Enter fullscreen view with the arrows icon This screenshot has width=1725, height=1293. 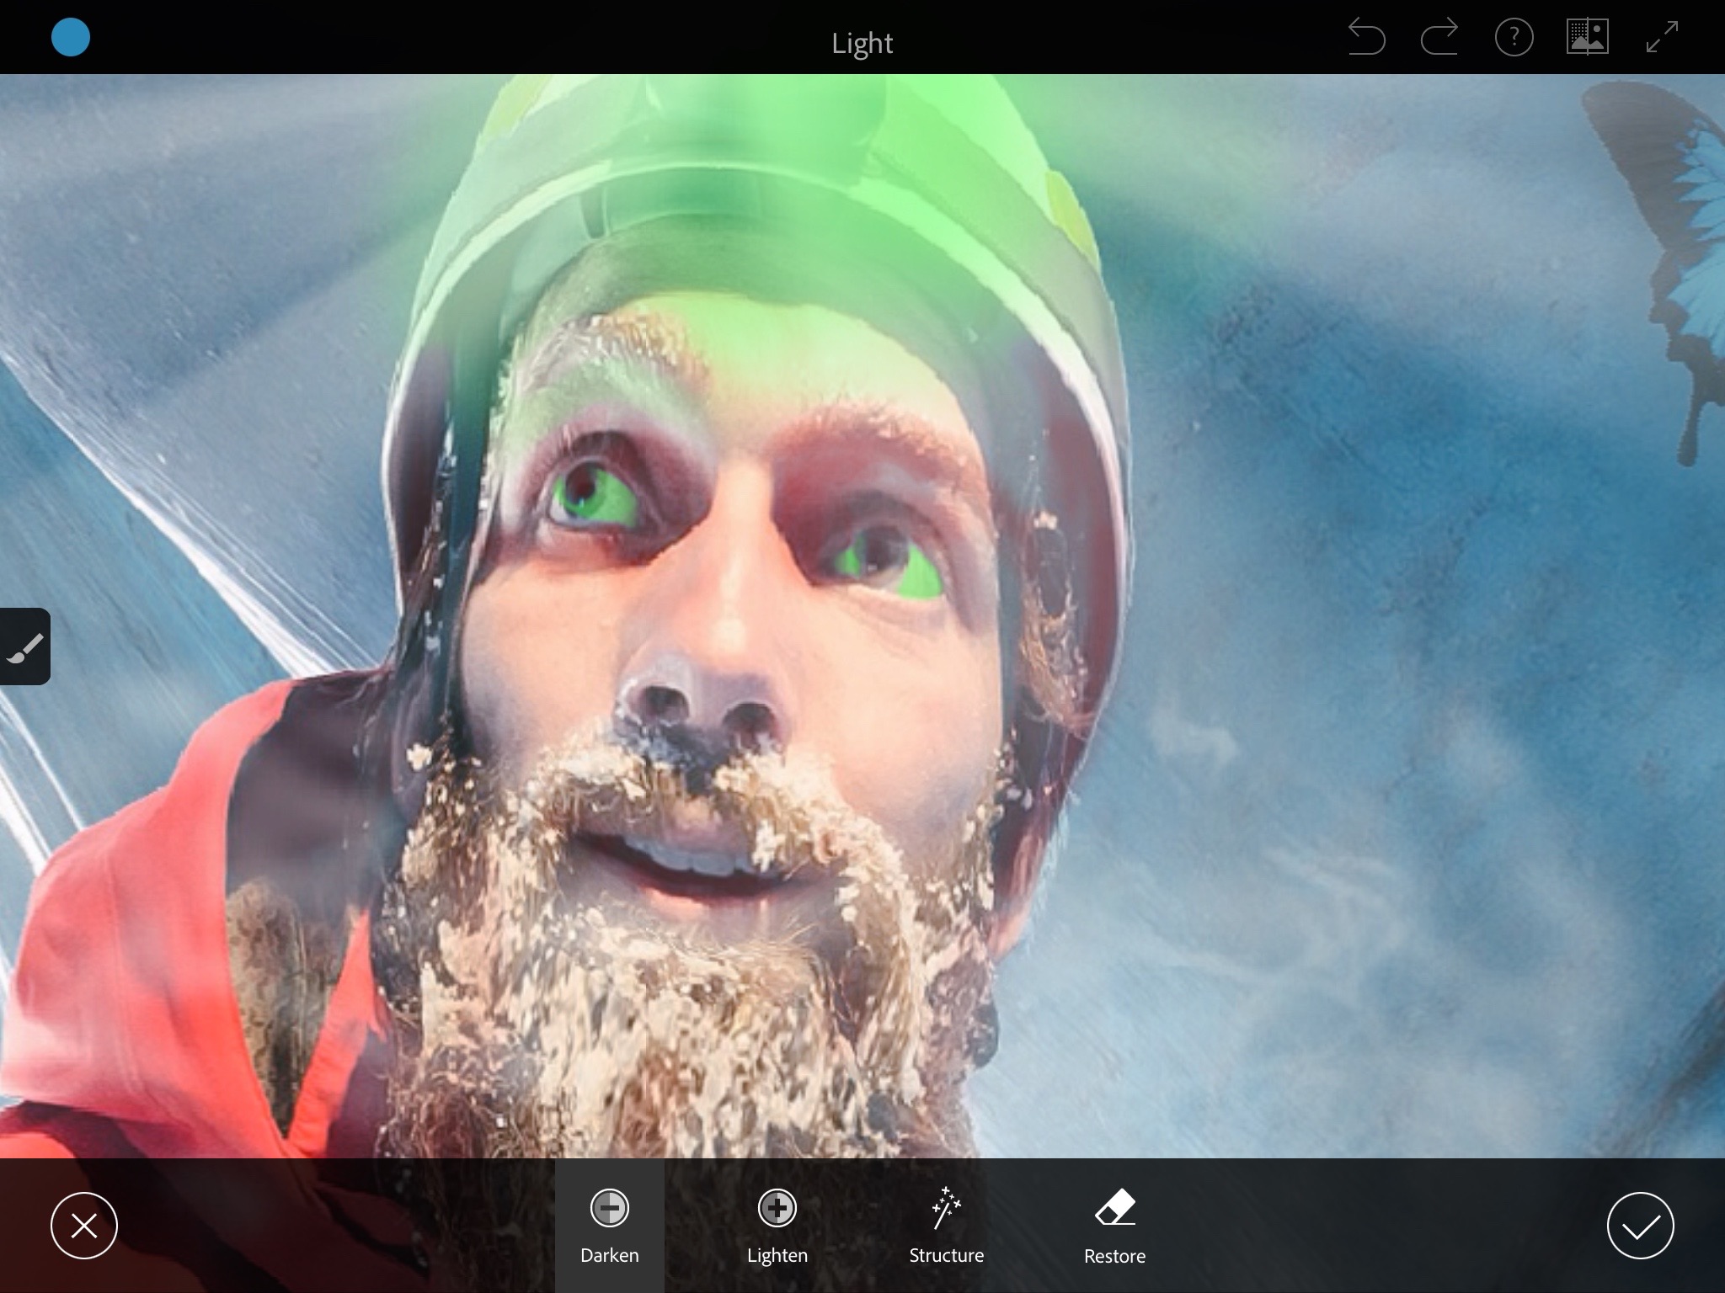tap(1662, 38)
